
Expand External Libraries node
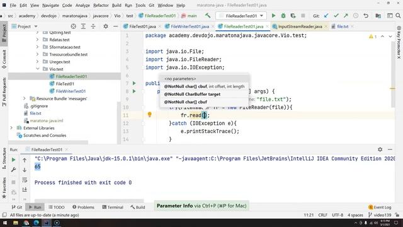11,128
